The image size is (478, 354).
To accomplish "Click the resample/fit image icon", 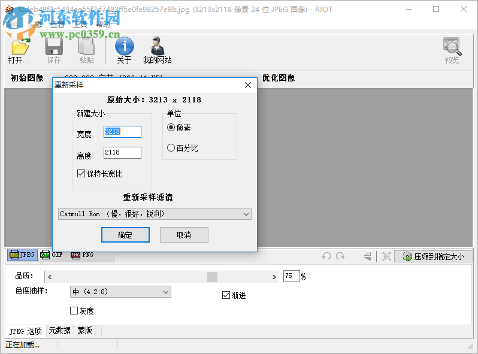I will (386, 256).
